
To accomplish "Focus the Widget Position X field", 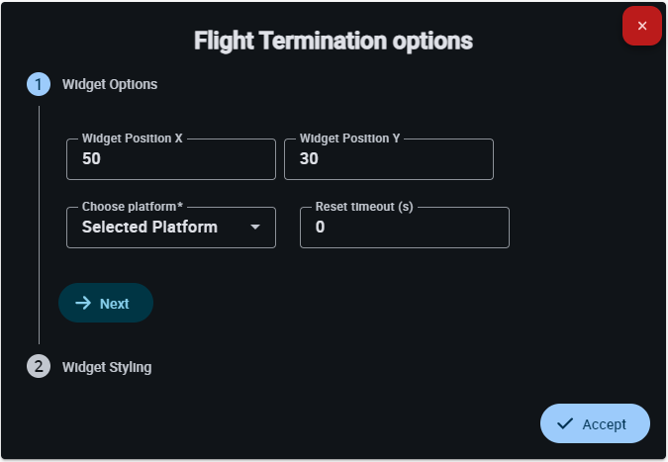I will (x=170, y=159).
